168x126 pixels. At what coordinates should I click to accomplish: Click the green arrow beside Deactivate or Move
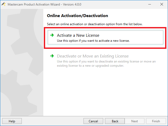tap(52, 56)
